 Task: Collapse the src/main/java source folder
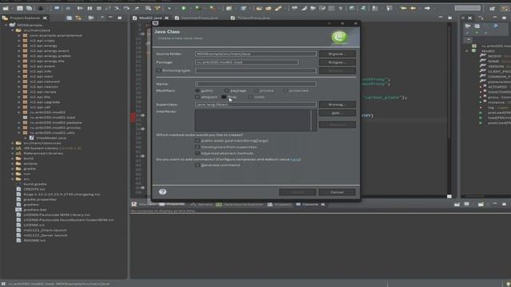pyautogui.click(x=13, y=30)
